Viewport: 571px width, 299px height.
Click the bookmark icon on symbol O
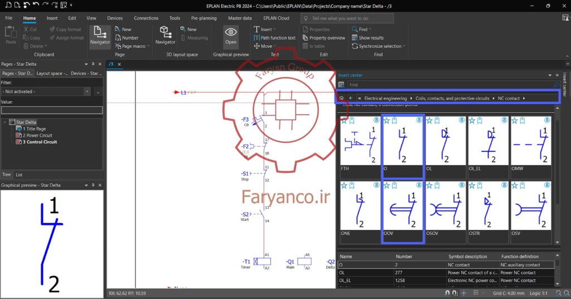(x=394, y=120)
